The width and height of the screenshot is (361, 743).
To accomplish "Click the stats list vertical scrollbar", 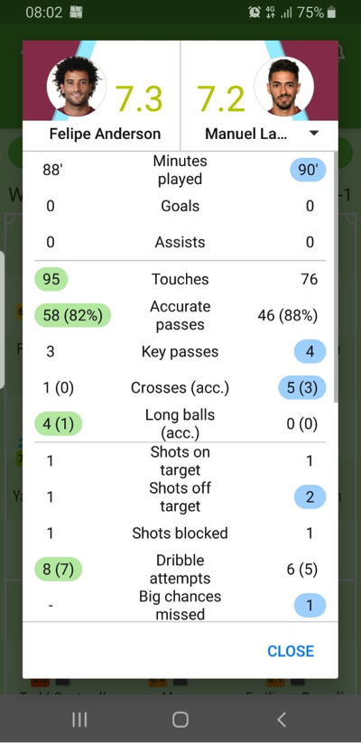I will (336, 277).
